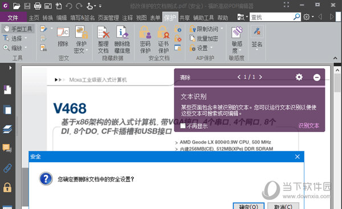Switch to Convert (转换) tab
Viewport: 342px width, 209px height.
48,18
